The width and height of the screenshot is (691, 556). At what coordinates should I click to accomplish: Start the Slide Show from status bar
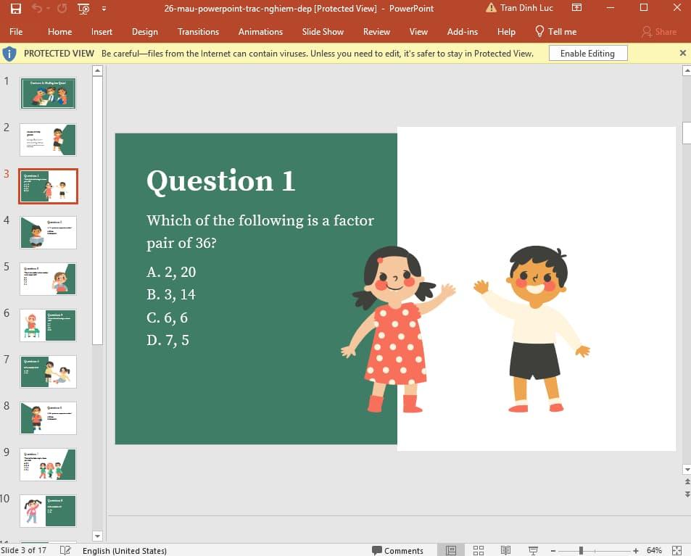click(534, 550)
